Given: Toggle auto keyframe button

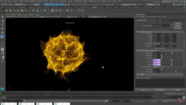Looking at the screenshot, I should click(x=180, y=101).
